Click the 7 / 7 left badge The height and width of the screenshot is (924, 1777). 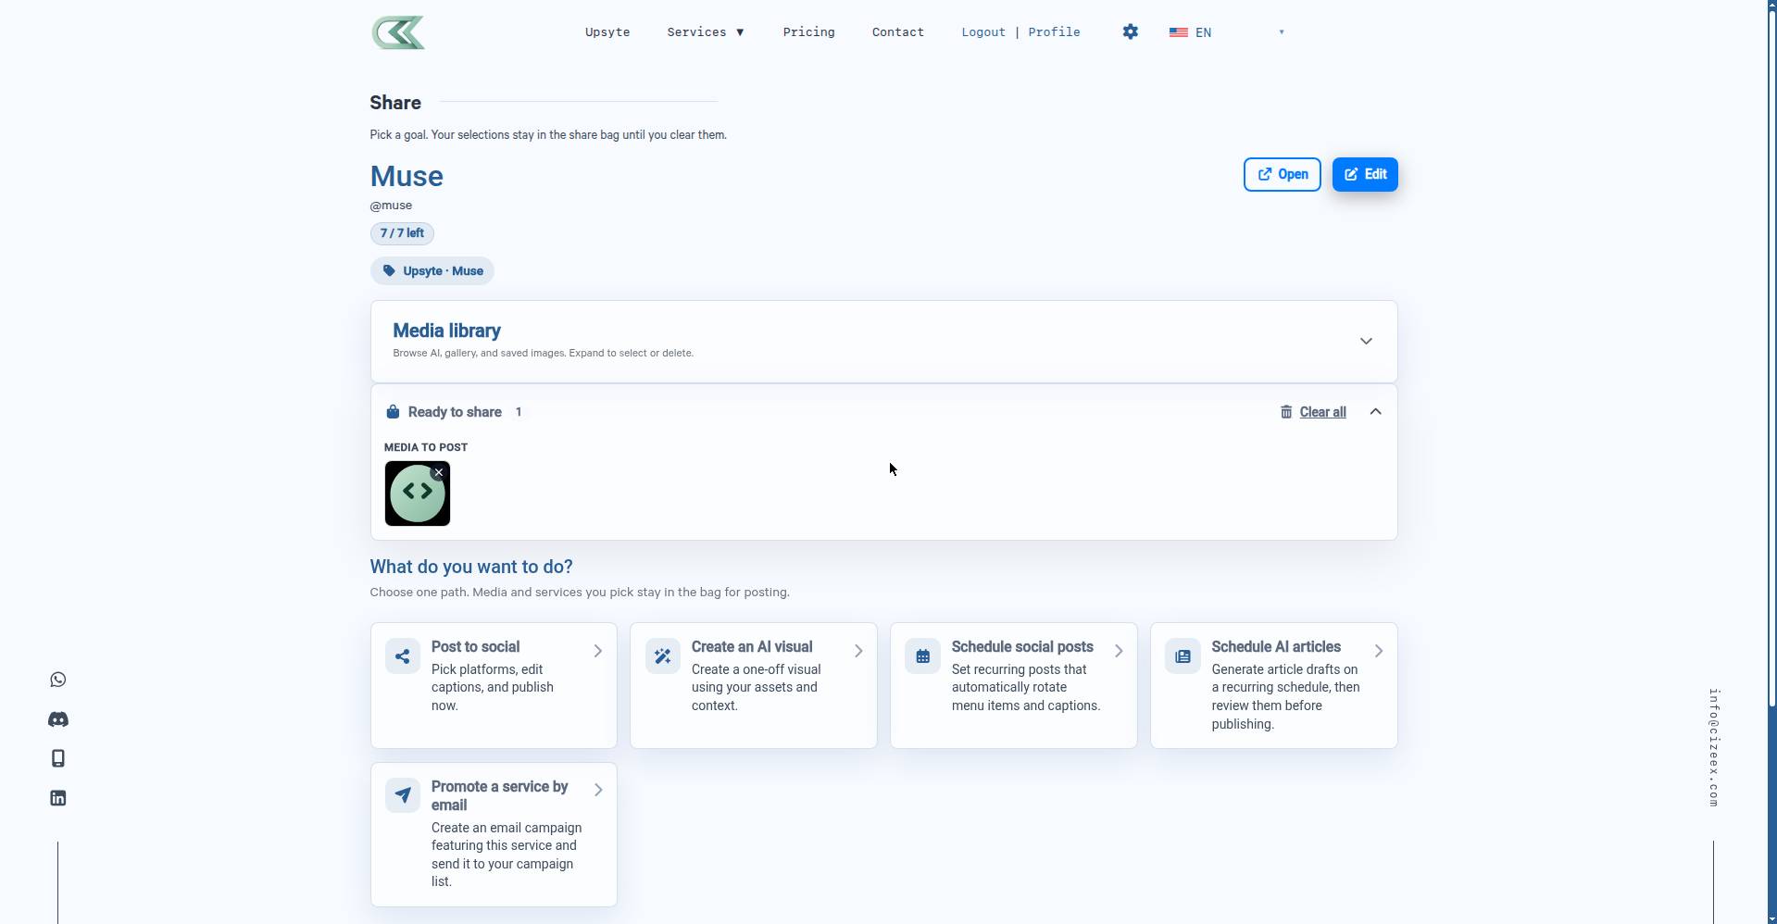tap(402, 233)
